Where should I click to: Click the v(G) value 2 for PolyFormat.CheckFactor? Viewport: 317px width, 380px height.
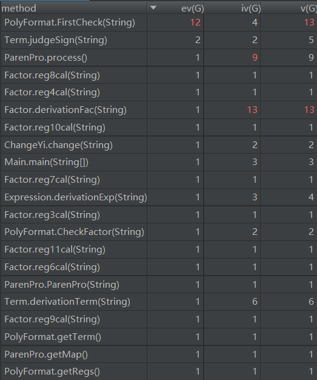click(311, 232)
